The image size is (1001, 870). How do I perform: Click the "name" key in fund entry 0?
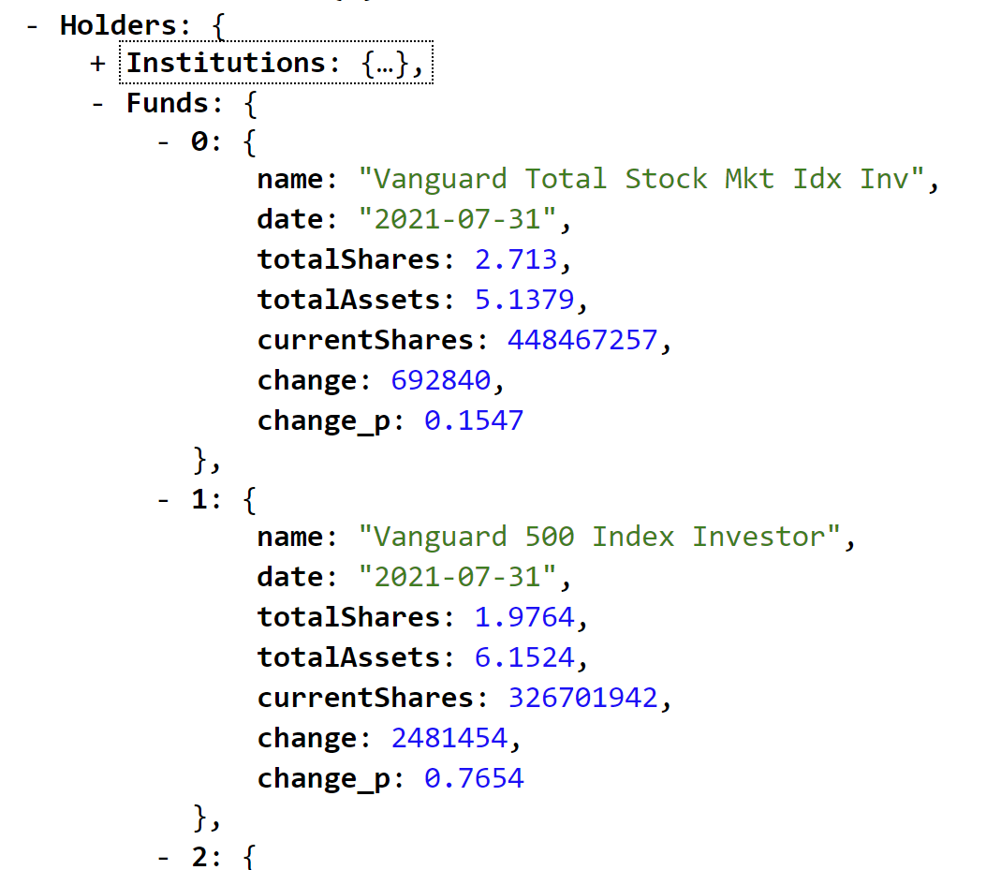click(x=290, y=180)
